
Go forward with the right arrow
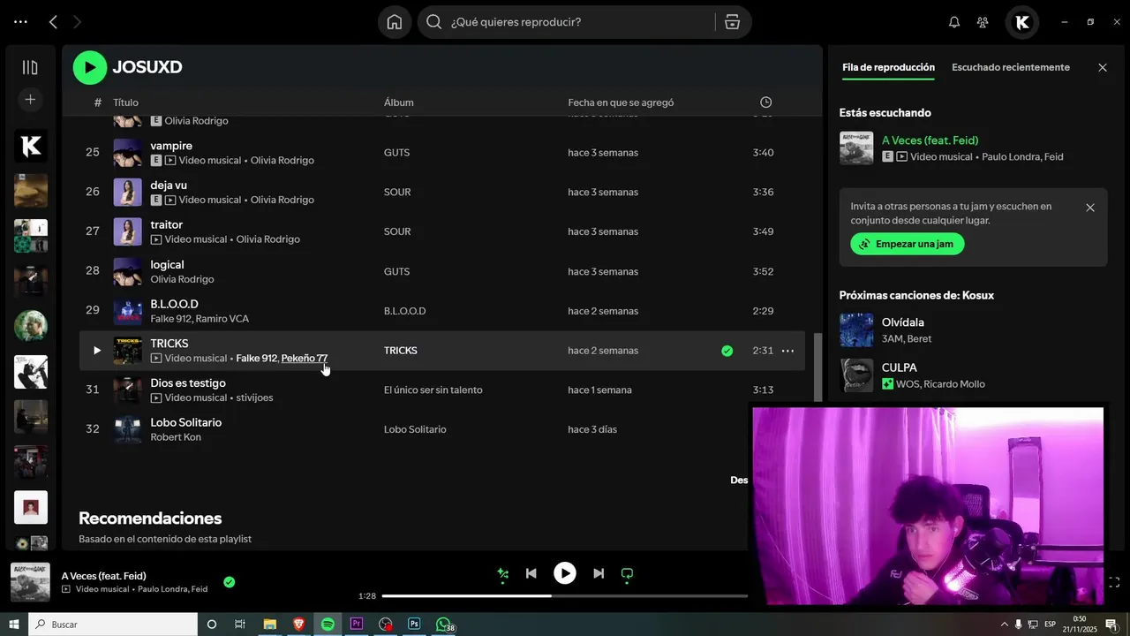click(x=77, y=22)
